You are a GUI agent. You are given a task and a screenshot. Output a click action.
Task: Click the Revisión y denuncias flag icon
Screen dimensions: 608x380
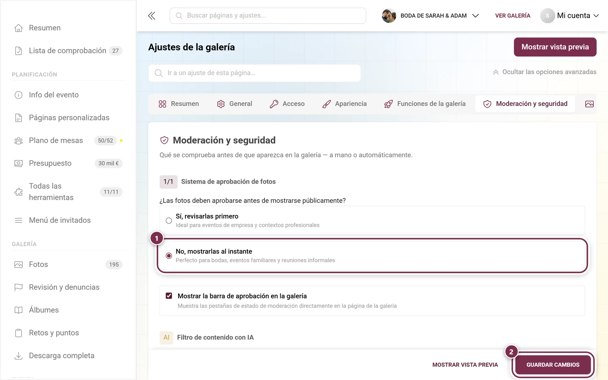click(x=19, y=288)
